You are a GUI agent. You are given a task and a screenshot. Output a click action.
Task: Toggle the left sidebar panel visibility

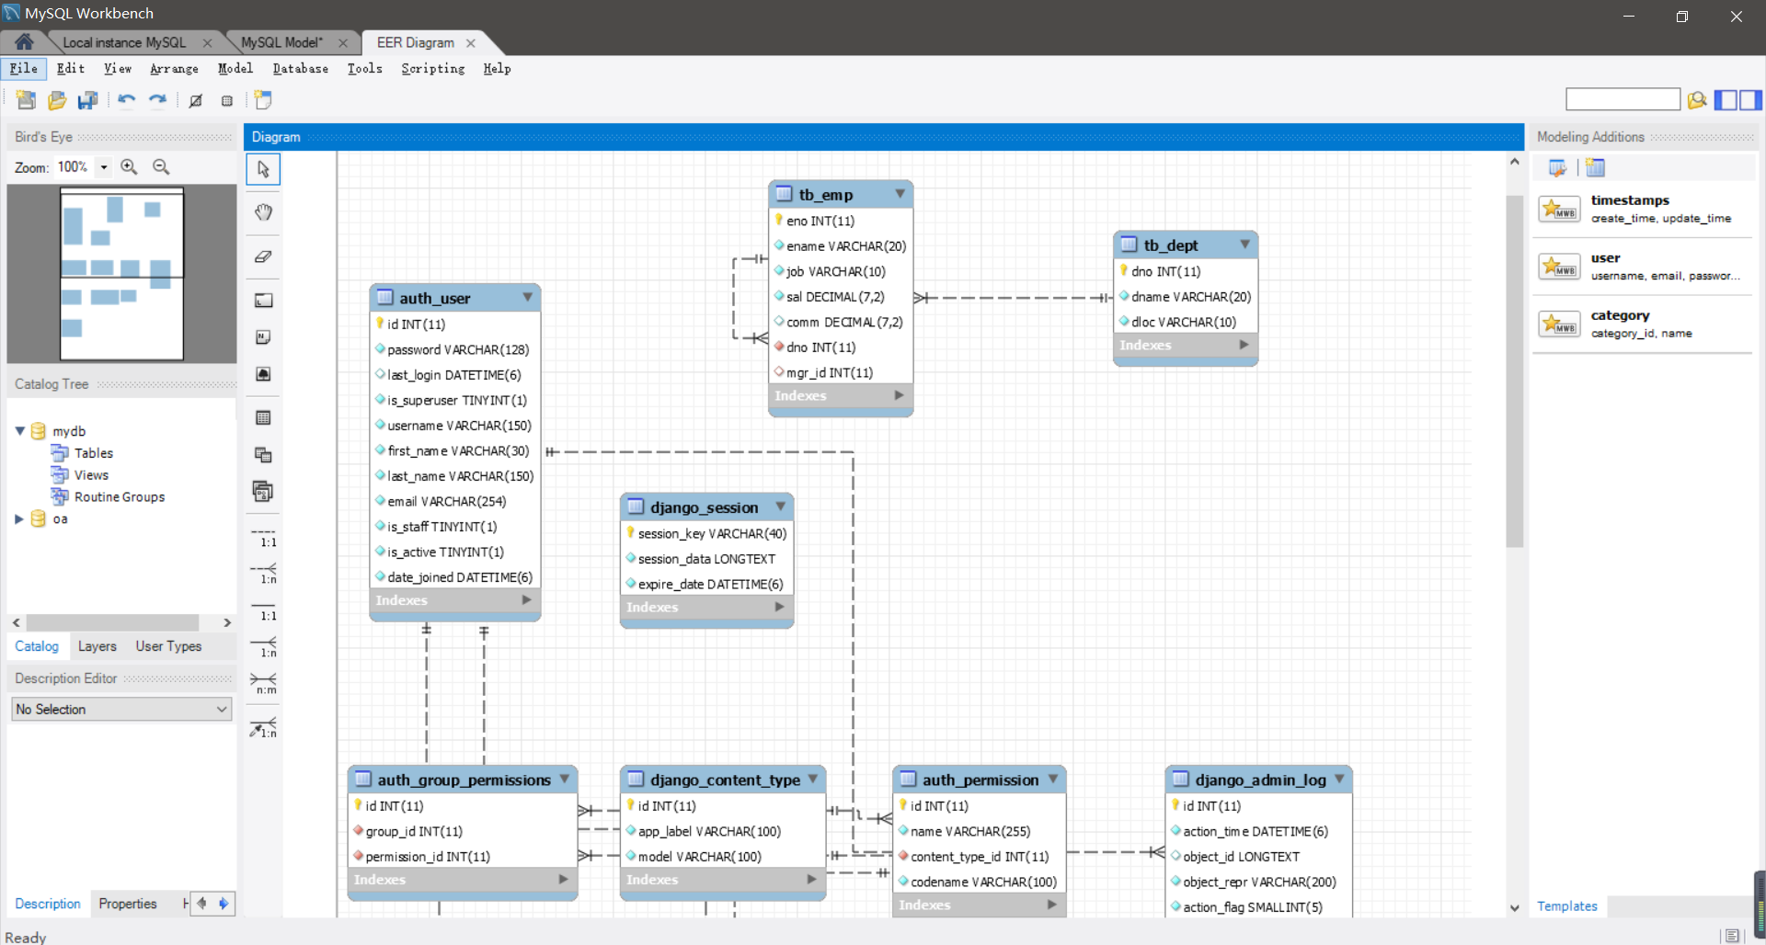pyautogui.click(x=1726, y=99)
